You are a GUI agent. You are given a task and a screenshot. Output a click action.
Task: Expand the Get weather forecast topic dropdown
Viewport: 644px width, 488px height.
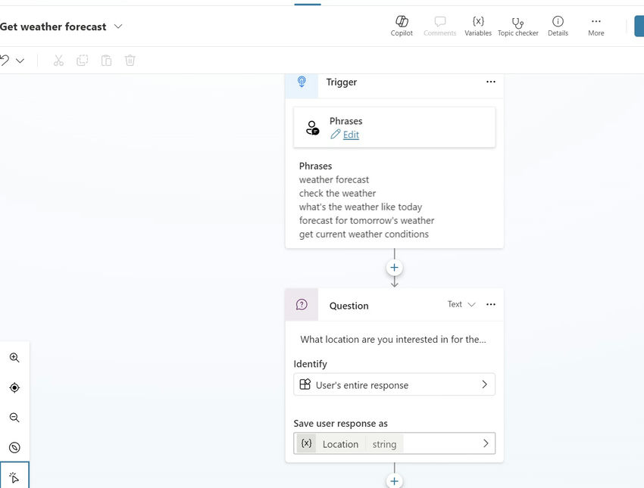pos(118,26)
